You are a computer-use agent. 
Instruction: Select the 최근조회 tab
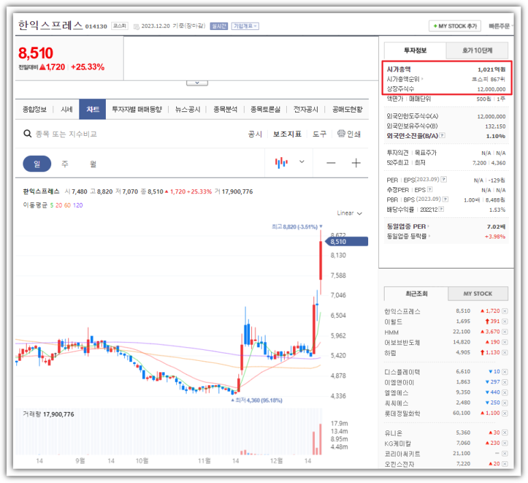[416, 293]
